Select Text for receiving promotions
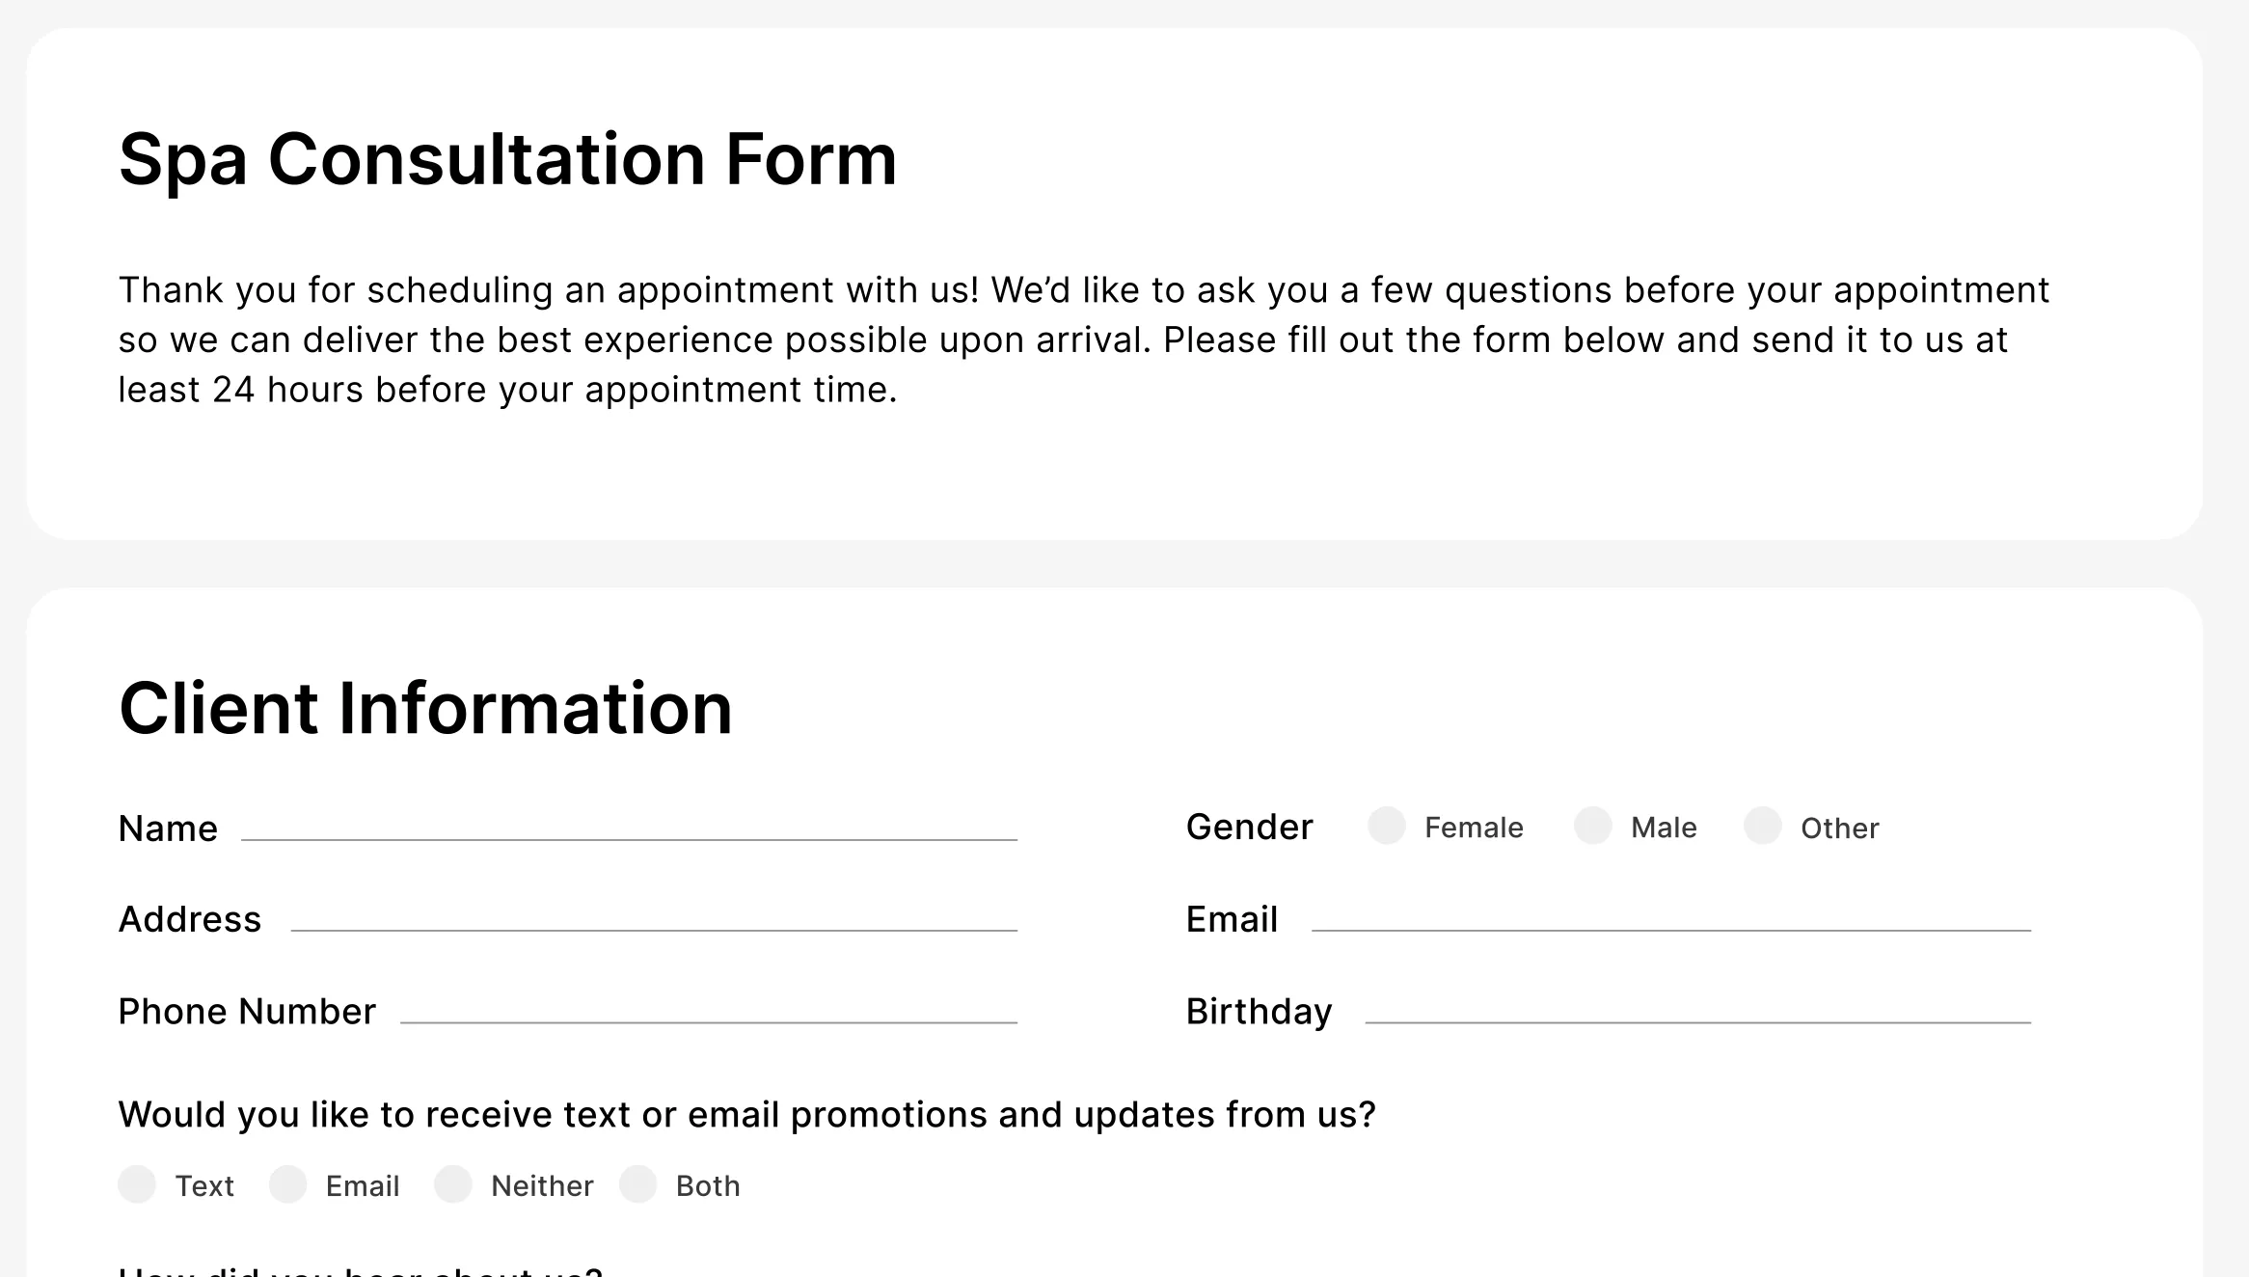The image size is (2249, 1277). tap(138, 1185)
